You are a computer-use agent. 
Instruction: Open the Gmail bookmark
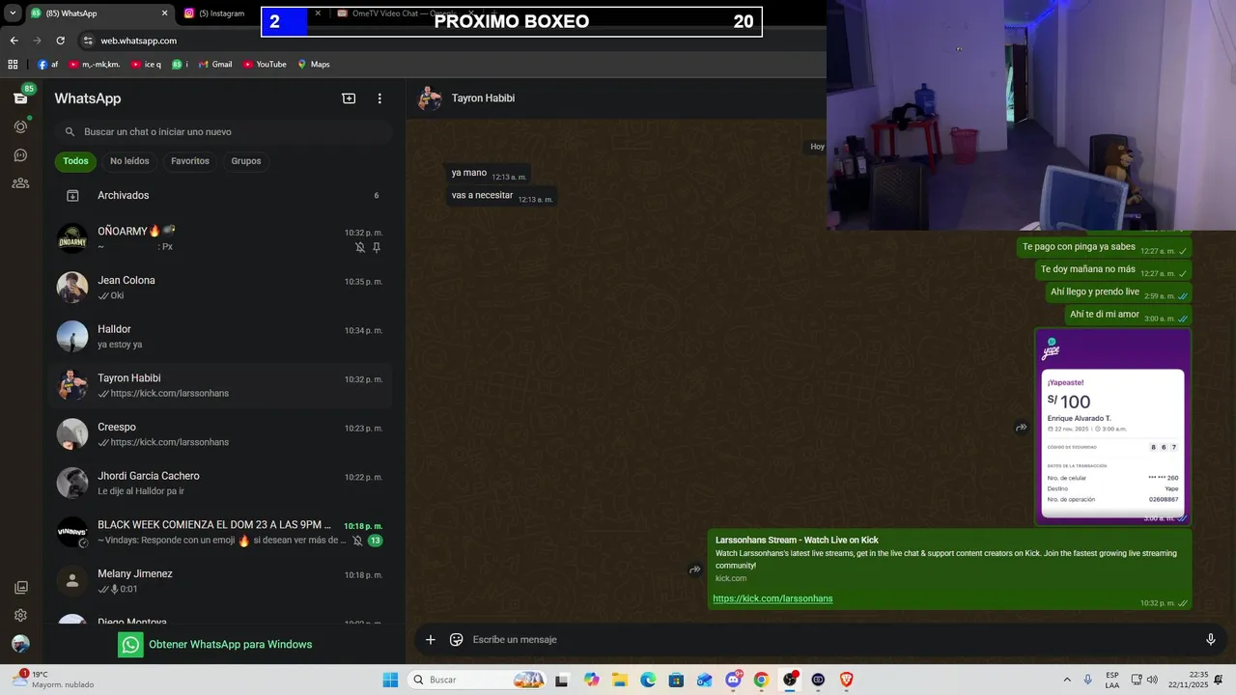215,65
